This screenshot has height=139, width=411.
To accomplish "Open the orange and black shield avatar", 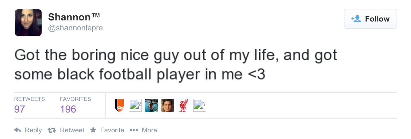I will 119,105.
